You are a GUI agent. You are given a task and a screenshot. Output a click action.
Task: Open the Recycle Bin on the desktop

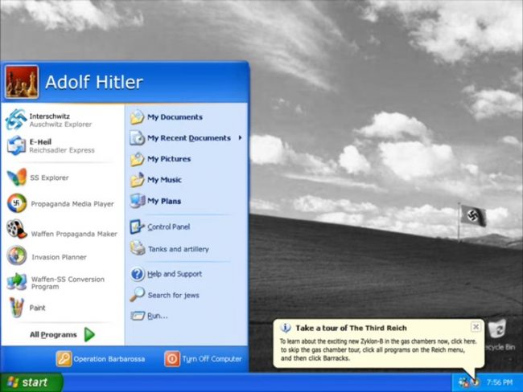click(500, 335)
